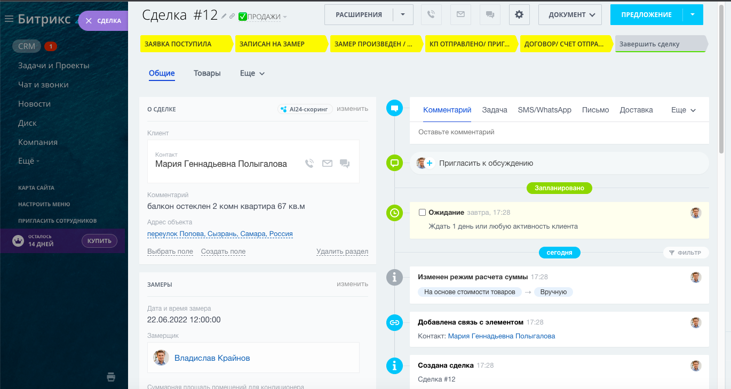Select the SMS/WhatsApp tab in timeline
This screenshot has width=731, height=389.
coord(544,110)
